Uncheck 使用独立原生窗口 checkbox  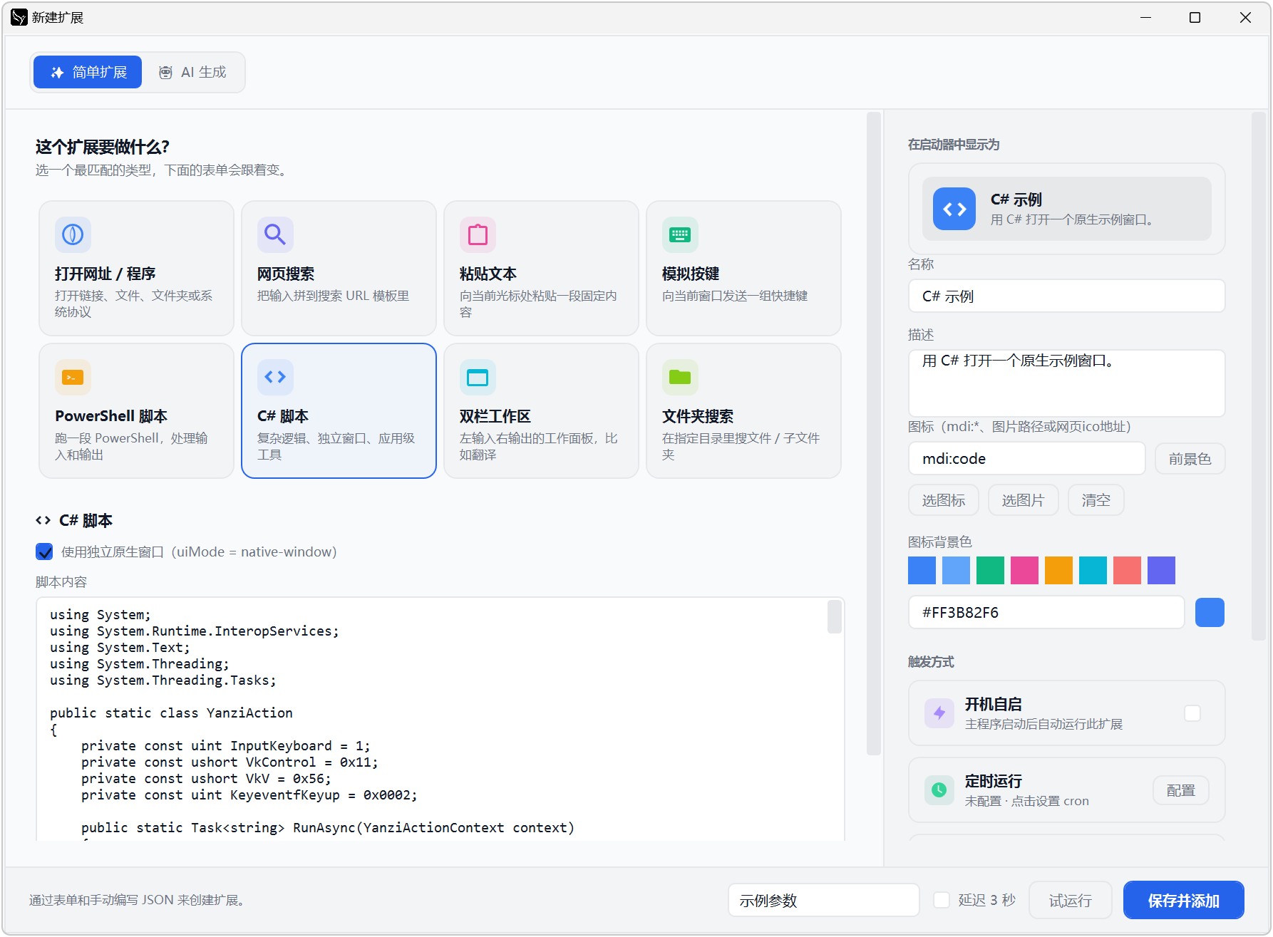pos(44,552)
